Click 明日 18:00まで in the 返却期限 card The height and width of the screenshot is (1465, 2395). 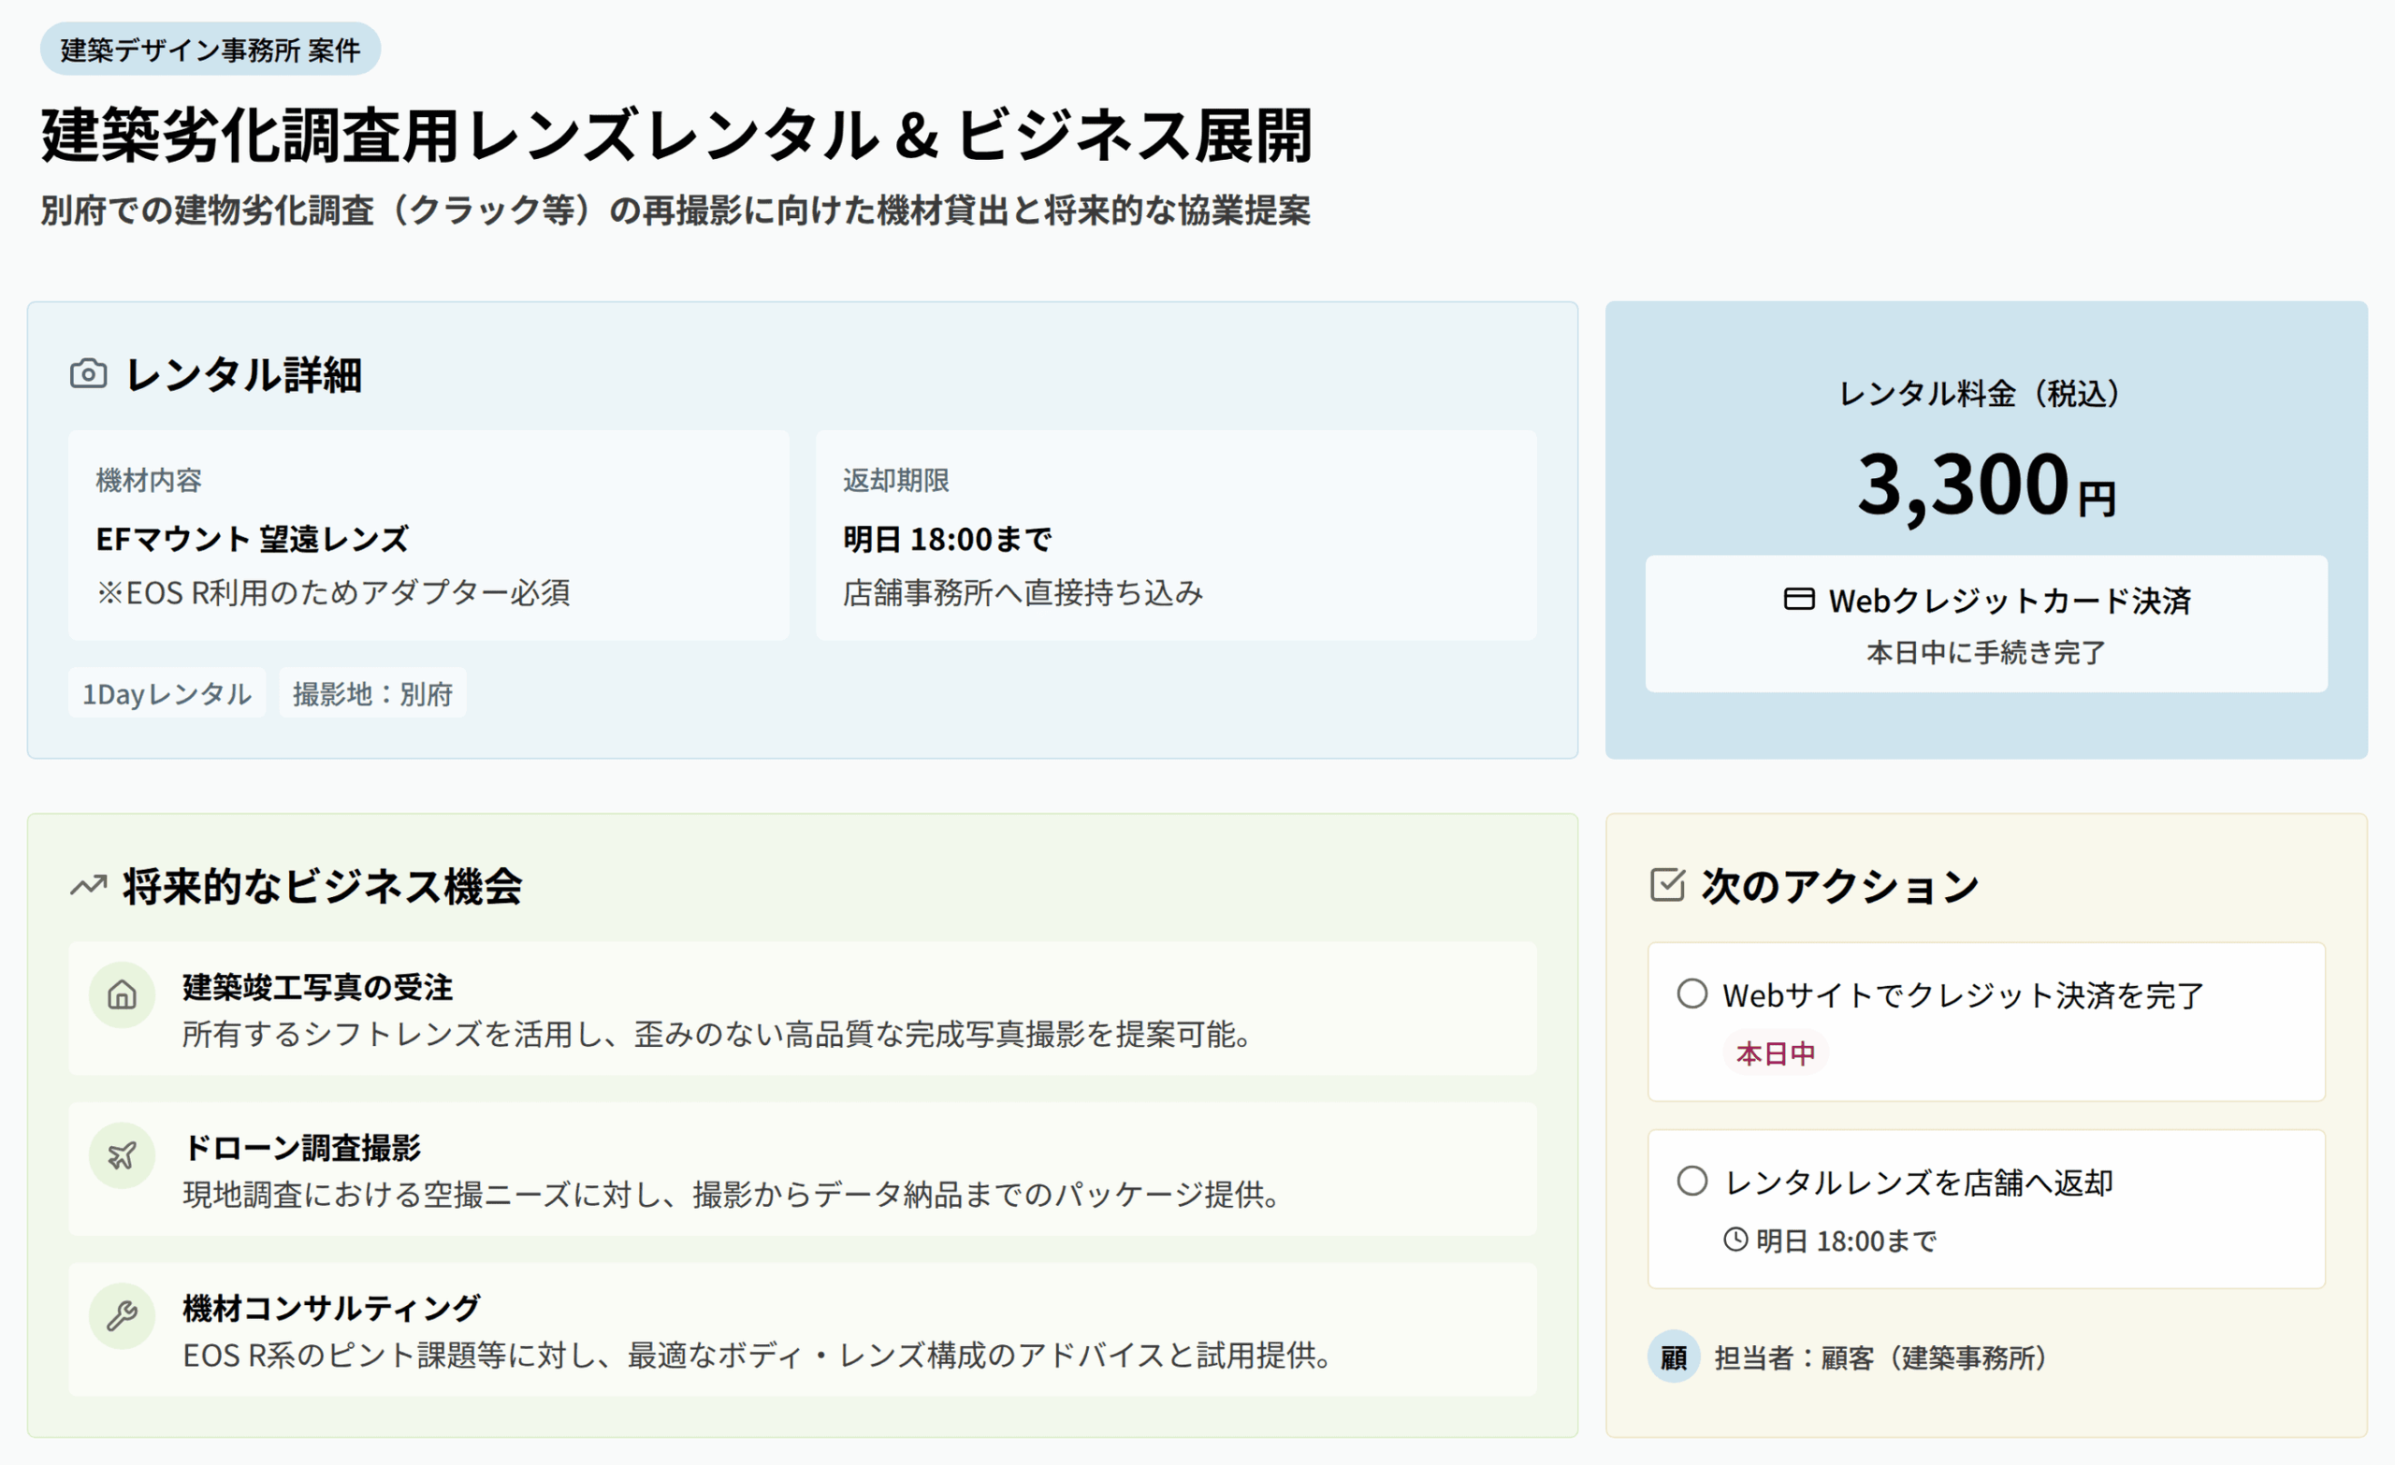click(x=948, y=539)
